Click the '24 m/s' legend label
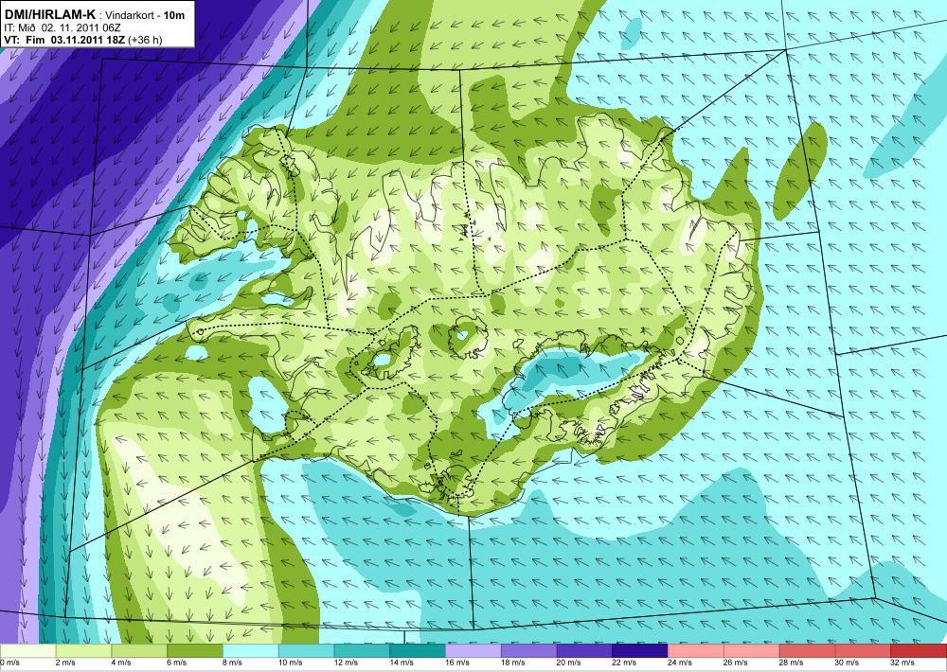This screenshot has width=947, height=672. tap(680, 663)
